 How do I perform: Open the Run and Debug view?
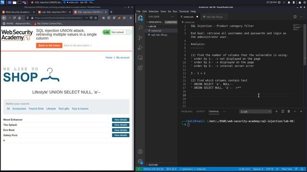coord(140,48)
